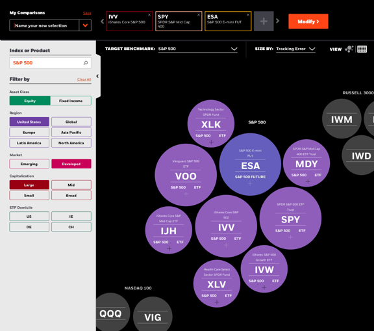
Task: Click the plus under ESA bubble
Action: [x=250, y=183]
